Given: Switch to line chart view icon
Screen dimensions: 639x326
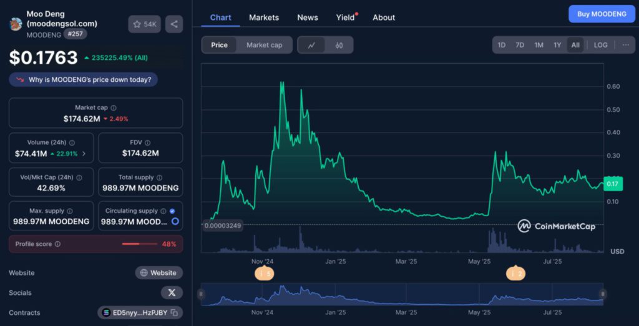Looking at the screenshot, I should click(311, 45).
